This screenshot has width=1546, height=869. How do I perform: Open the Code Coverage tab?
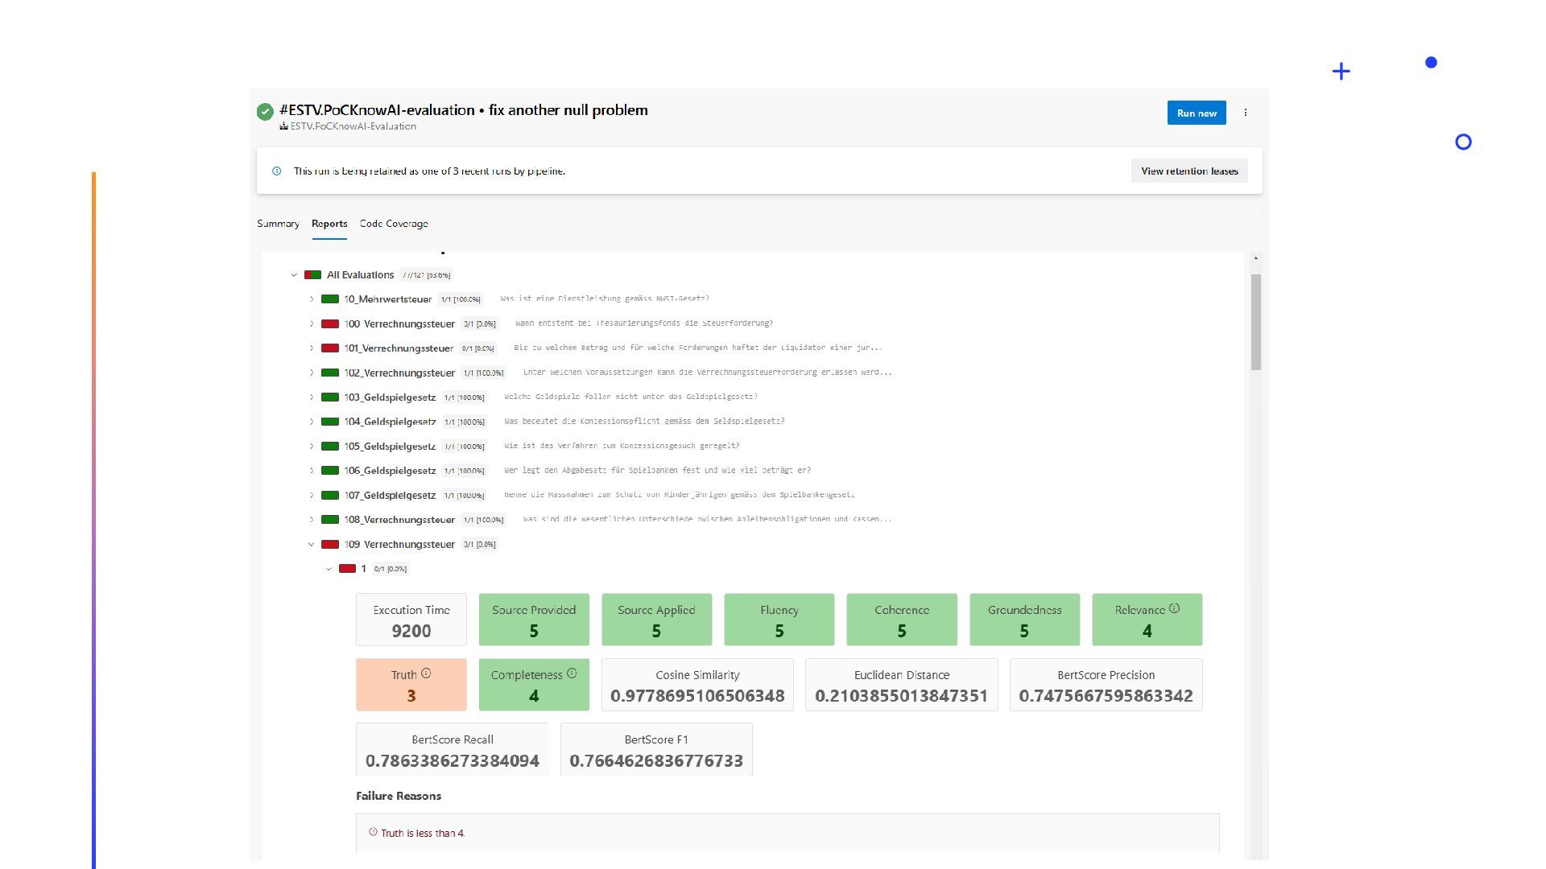pos(394,224)
